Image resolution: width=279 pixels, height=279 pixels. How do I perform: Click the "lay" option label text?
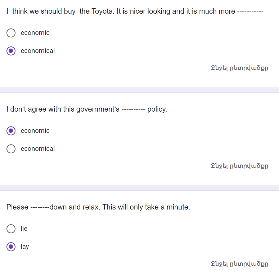(25, 247)
